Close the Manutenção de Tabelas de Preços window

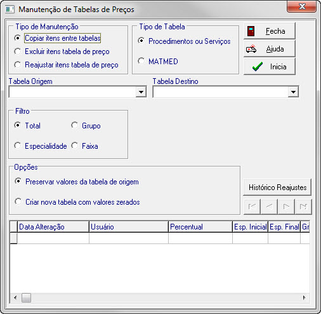(302, 7)
